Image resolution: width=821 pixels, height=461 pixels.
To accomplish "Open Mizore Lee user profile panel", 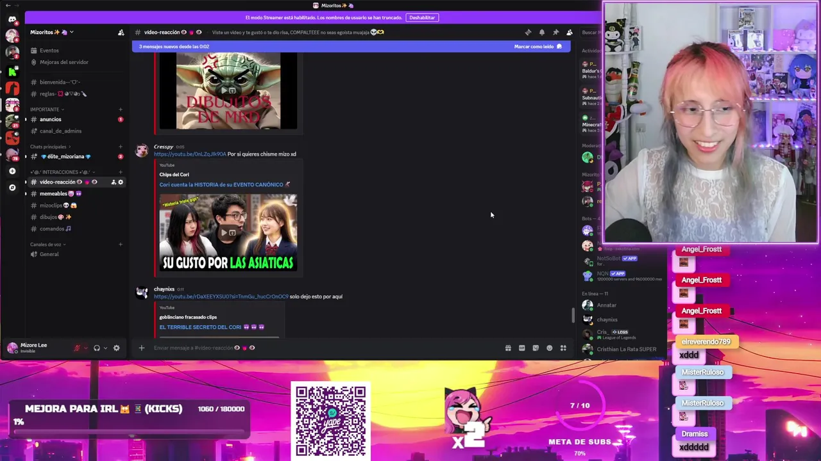I will 38,348.
